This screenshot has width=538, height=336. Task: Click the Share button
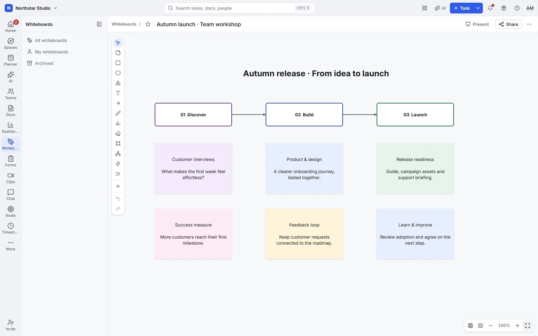pos(508,24)
